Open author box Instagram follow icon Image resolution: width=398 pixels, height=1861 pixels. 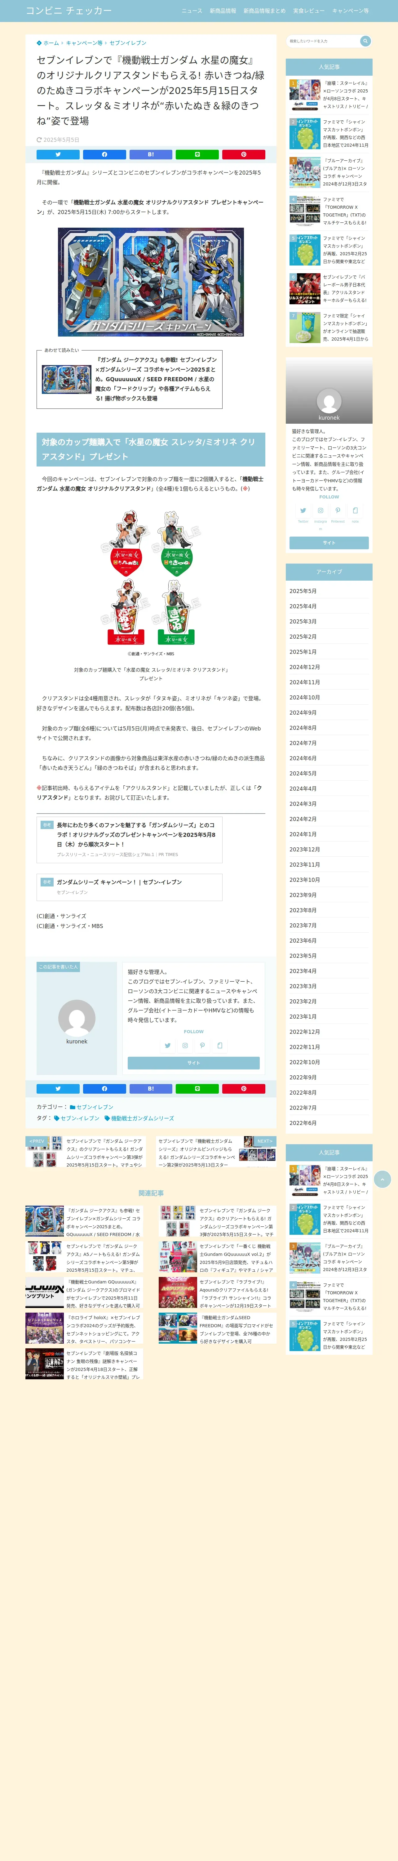click(x=185, y=1045)
